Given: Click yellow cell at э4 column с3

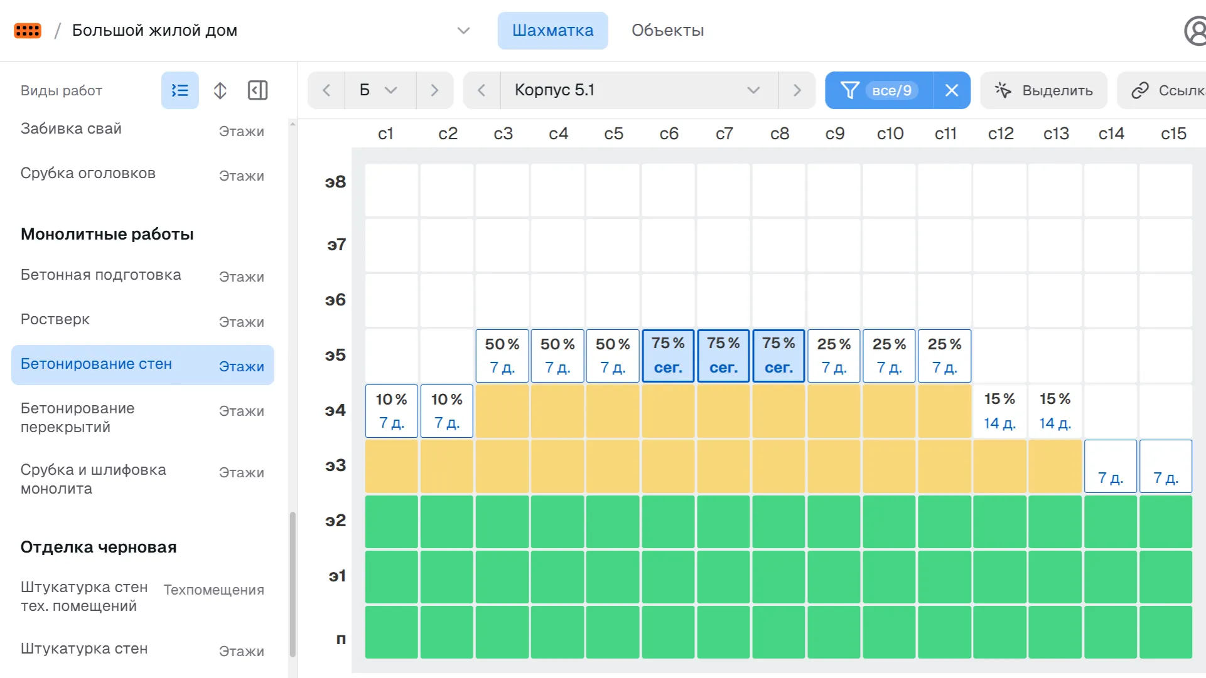Looking at the screenshot, I should [x=502, y=411].
